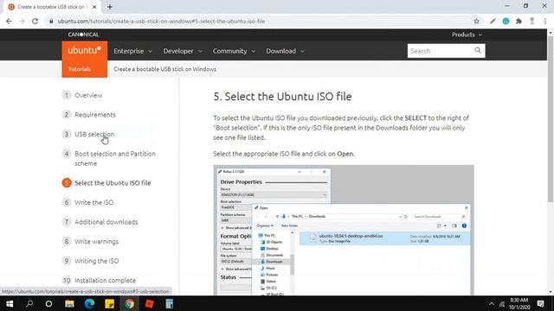Screen dimensions: 554x311
Task: Click the browser address bar URL
Action: pos(161,21)
